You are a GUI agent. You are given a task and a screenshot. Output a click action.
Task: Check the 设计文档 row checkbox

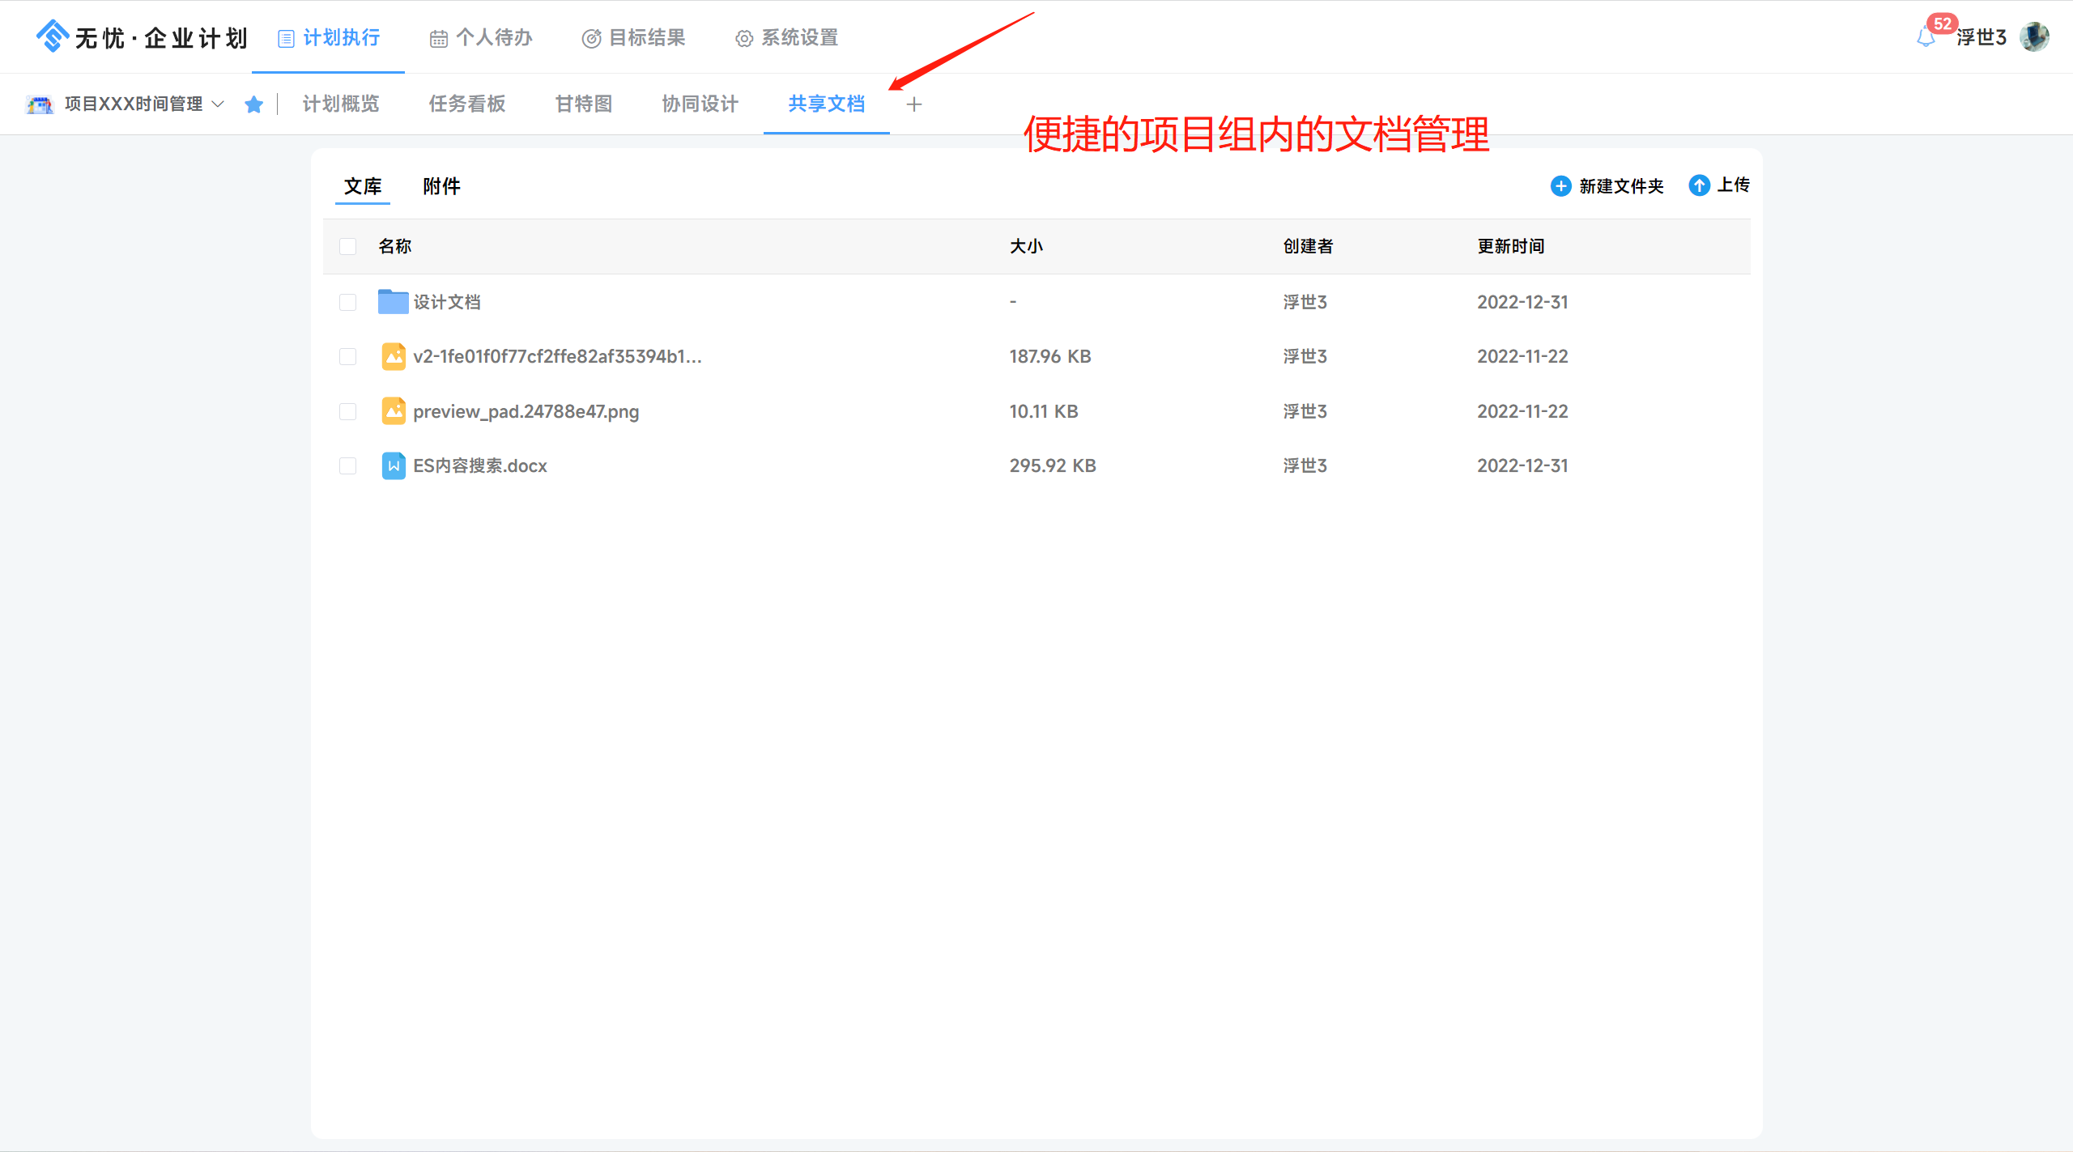pyautogui.click(x=348, y=302)
